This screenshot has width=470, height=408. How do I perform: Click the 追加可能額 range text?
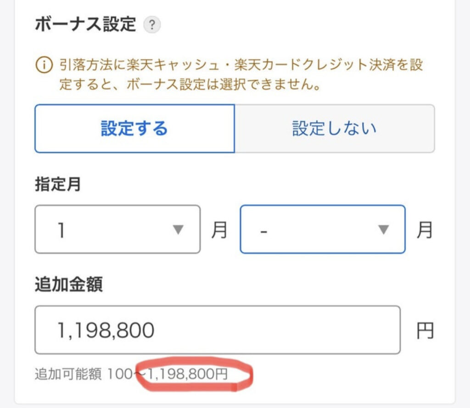[131, 374]
